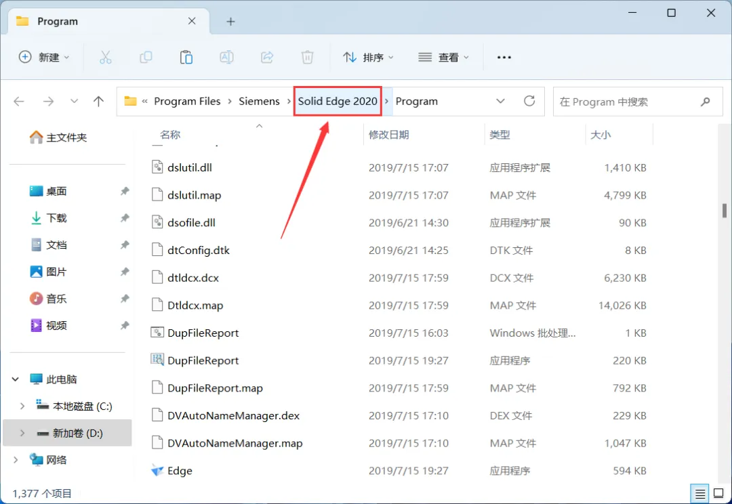Refresh the current folder view
Image resolution: width=732 pixels, height=504 pixels.
point(529,101)
